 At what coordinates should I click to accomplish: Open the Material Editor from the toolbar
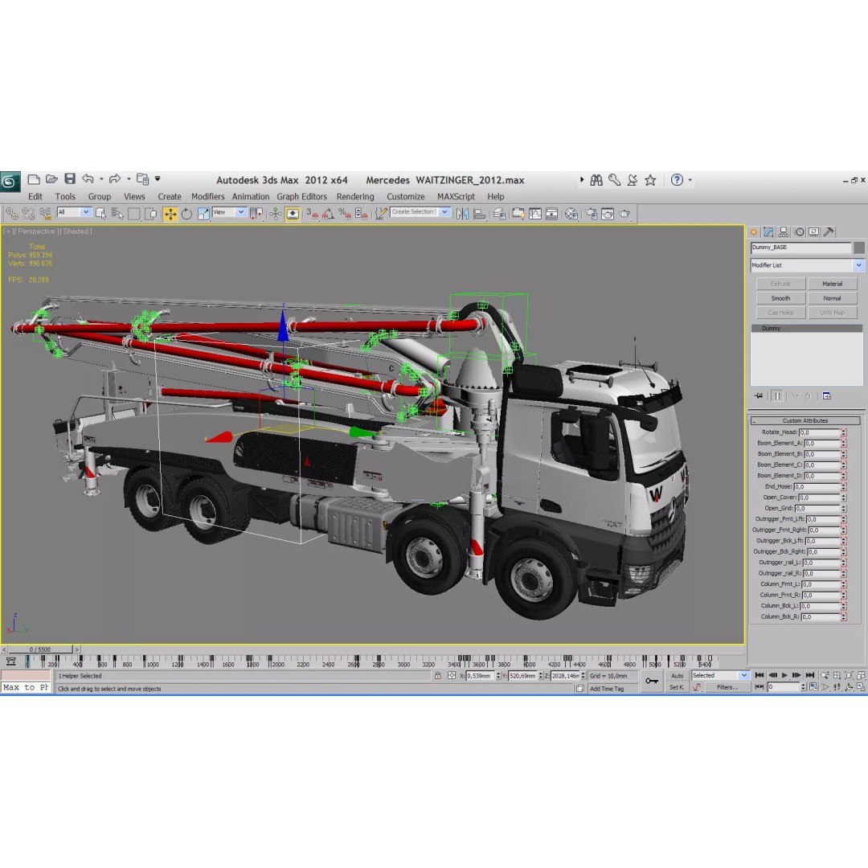(x=572, y=214)
